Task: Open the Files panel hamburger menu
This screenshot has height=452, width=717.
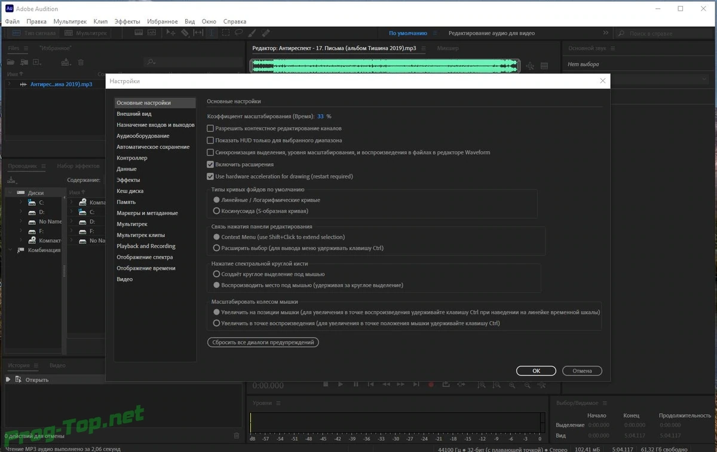Action: click(26, 48)
